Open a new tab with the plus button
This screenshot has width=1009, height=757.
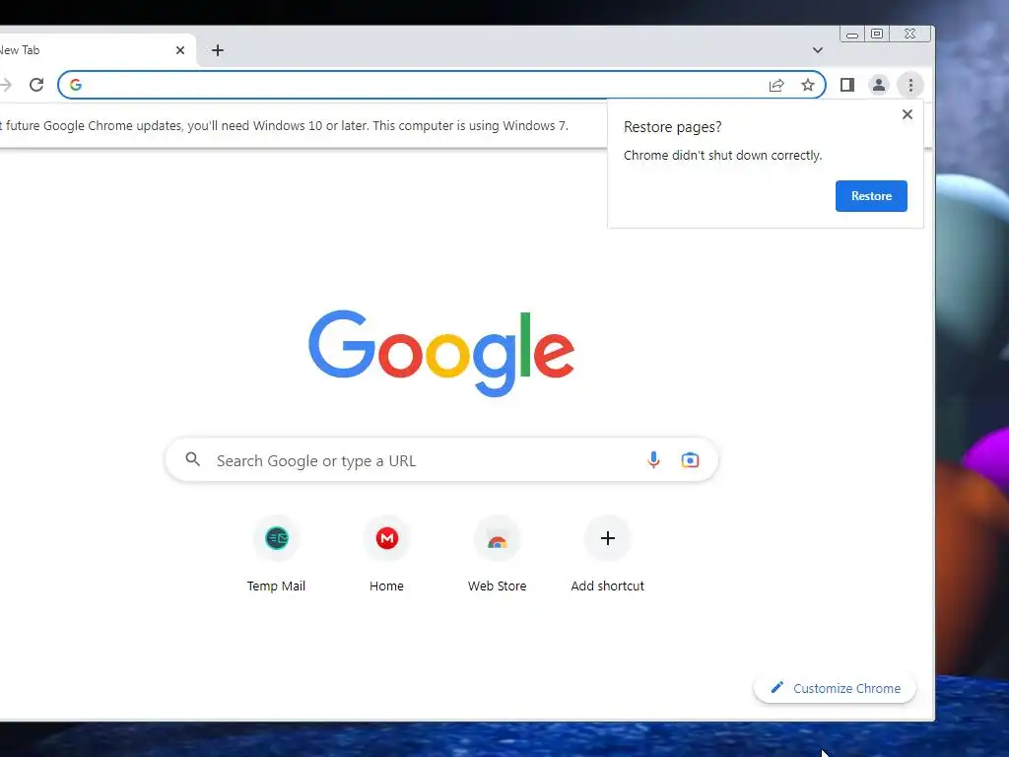coord(218,50)
